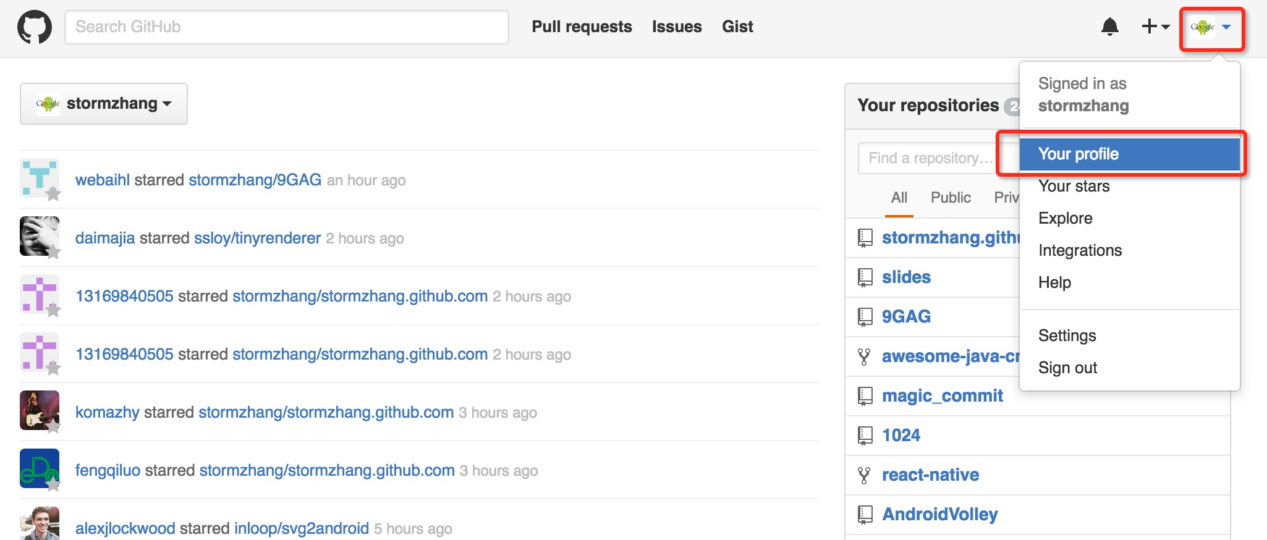Toggle the user avatar dropdown menu
Image resolution: width=1267 pixels, height=540 pixels.
[x=1211, y=27]
